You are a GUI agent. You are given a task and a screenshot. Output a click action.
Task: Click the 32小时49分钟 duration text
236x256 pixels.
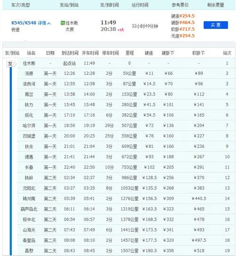tap(145, 26)
